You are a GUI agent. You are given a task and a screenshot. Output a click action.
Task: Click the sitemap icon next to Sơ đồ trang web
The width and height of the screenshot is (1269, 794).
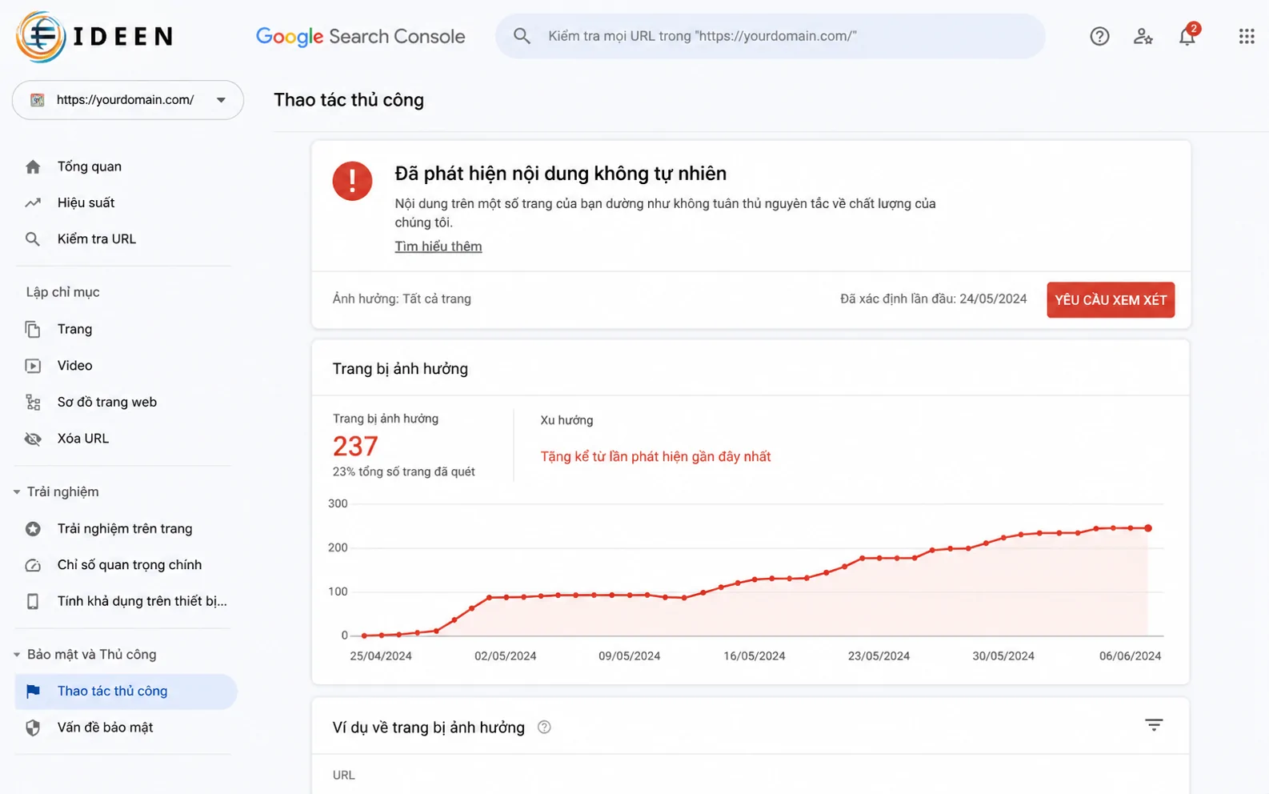(x=33, y=402)
